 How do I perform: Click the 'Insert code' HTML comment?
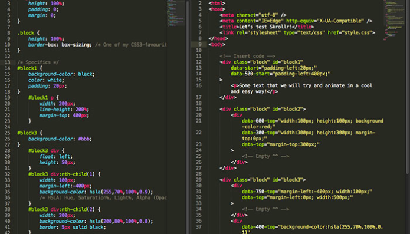point(247,56)
